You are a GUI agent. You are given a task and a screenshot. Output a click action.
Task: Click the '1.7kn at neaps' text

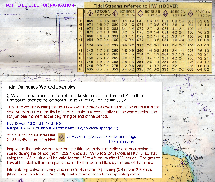(x=121, y=142)
